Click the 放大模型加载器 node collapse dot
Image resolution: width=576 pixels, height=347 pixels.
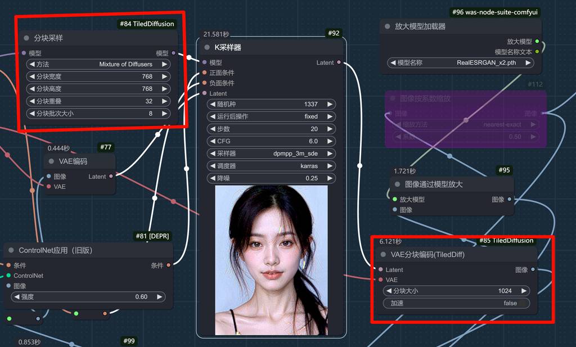pos(388,26)
